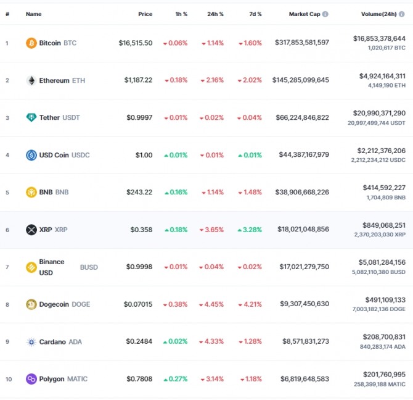
Task: Sort by the Name column header
Action: click(x=33, y=14)
